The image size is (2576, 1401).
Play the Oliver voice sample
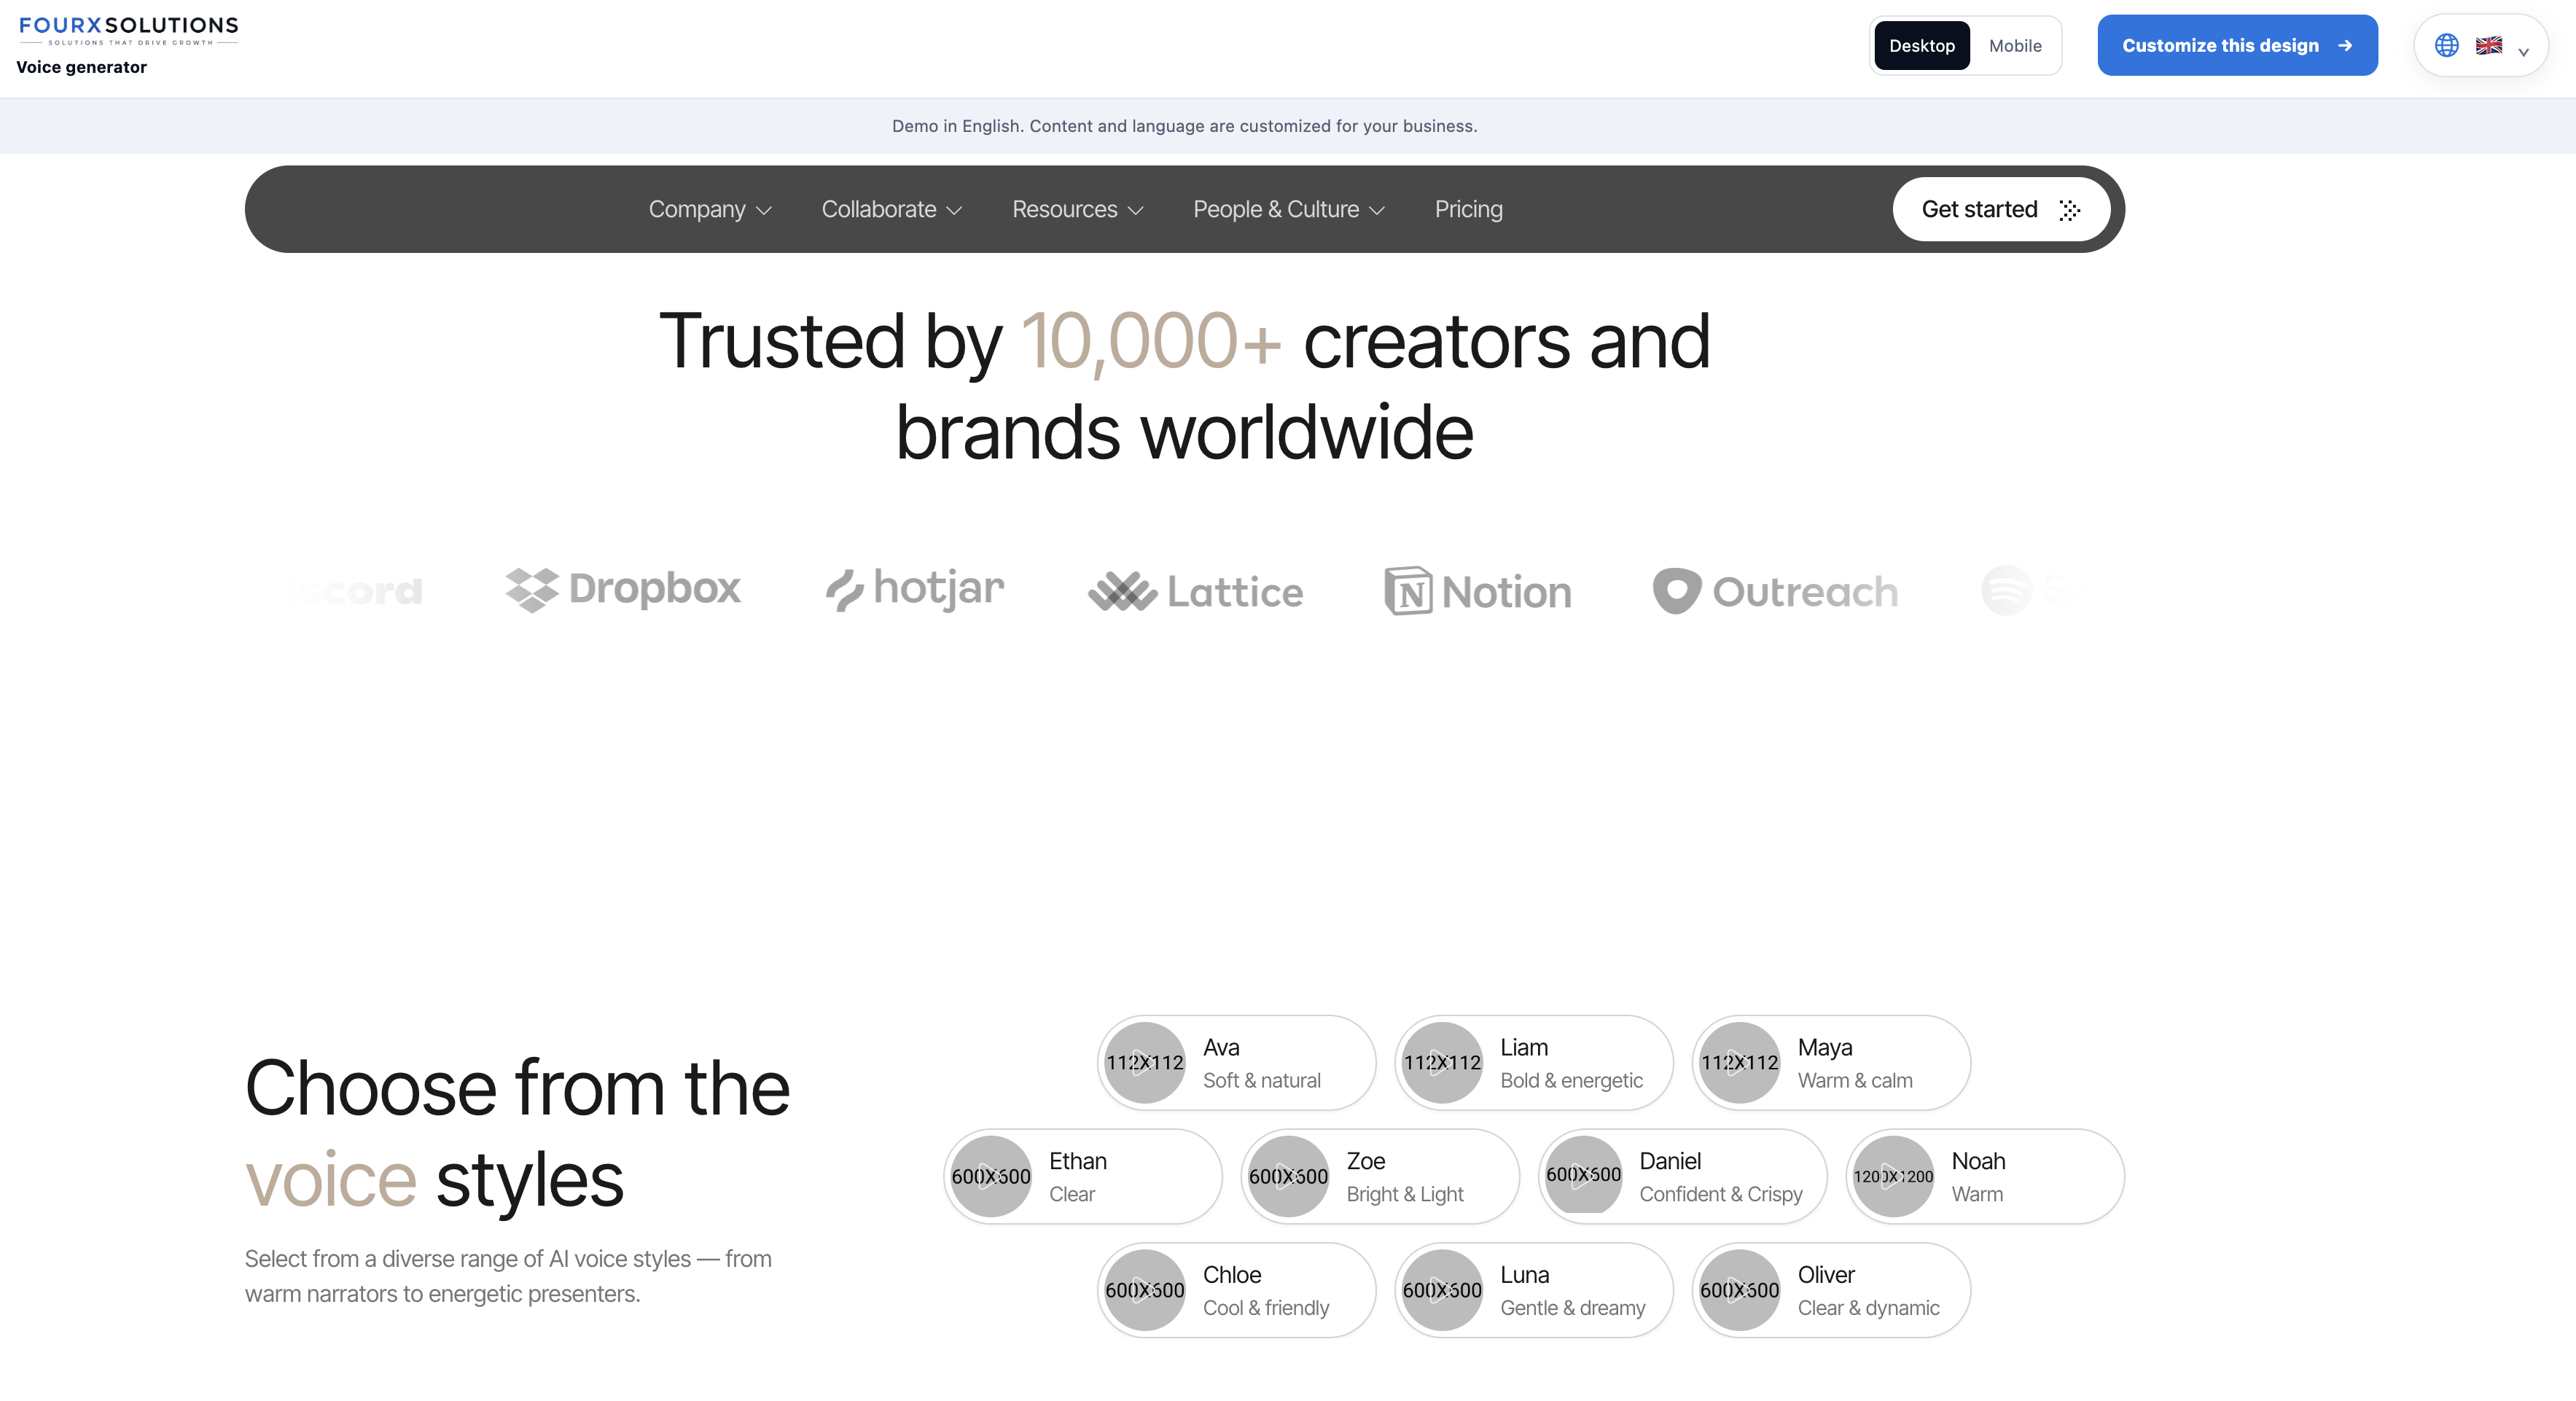tap(1739, 1291)
